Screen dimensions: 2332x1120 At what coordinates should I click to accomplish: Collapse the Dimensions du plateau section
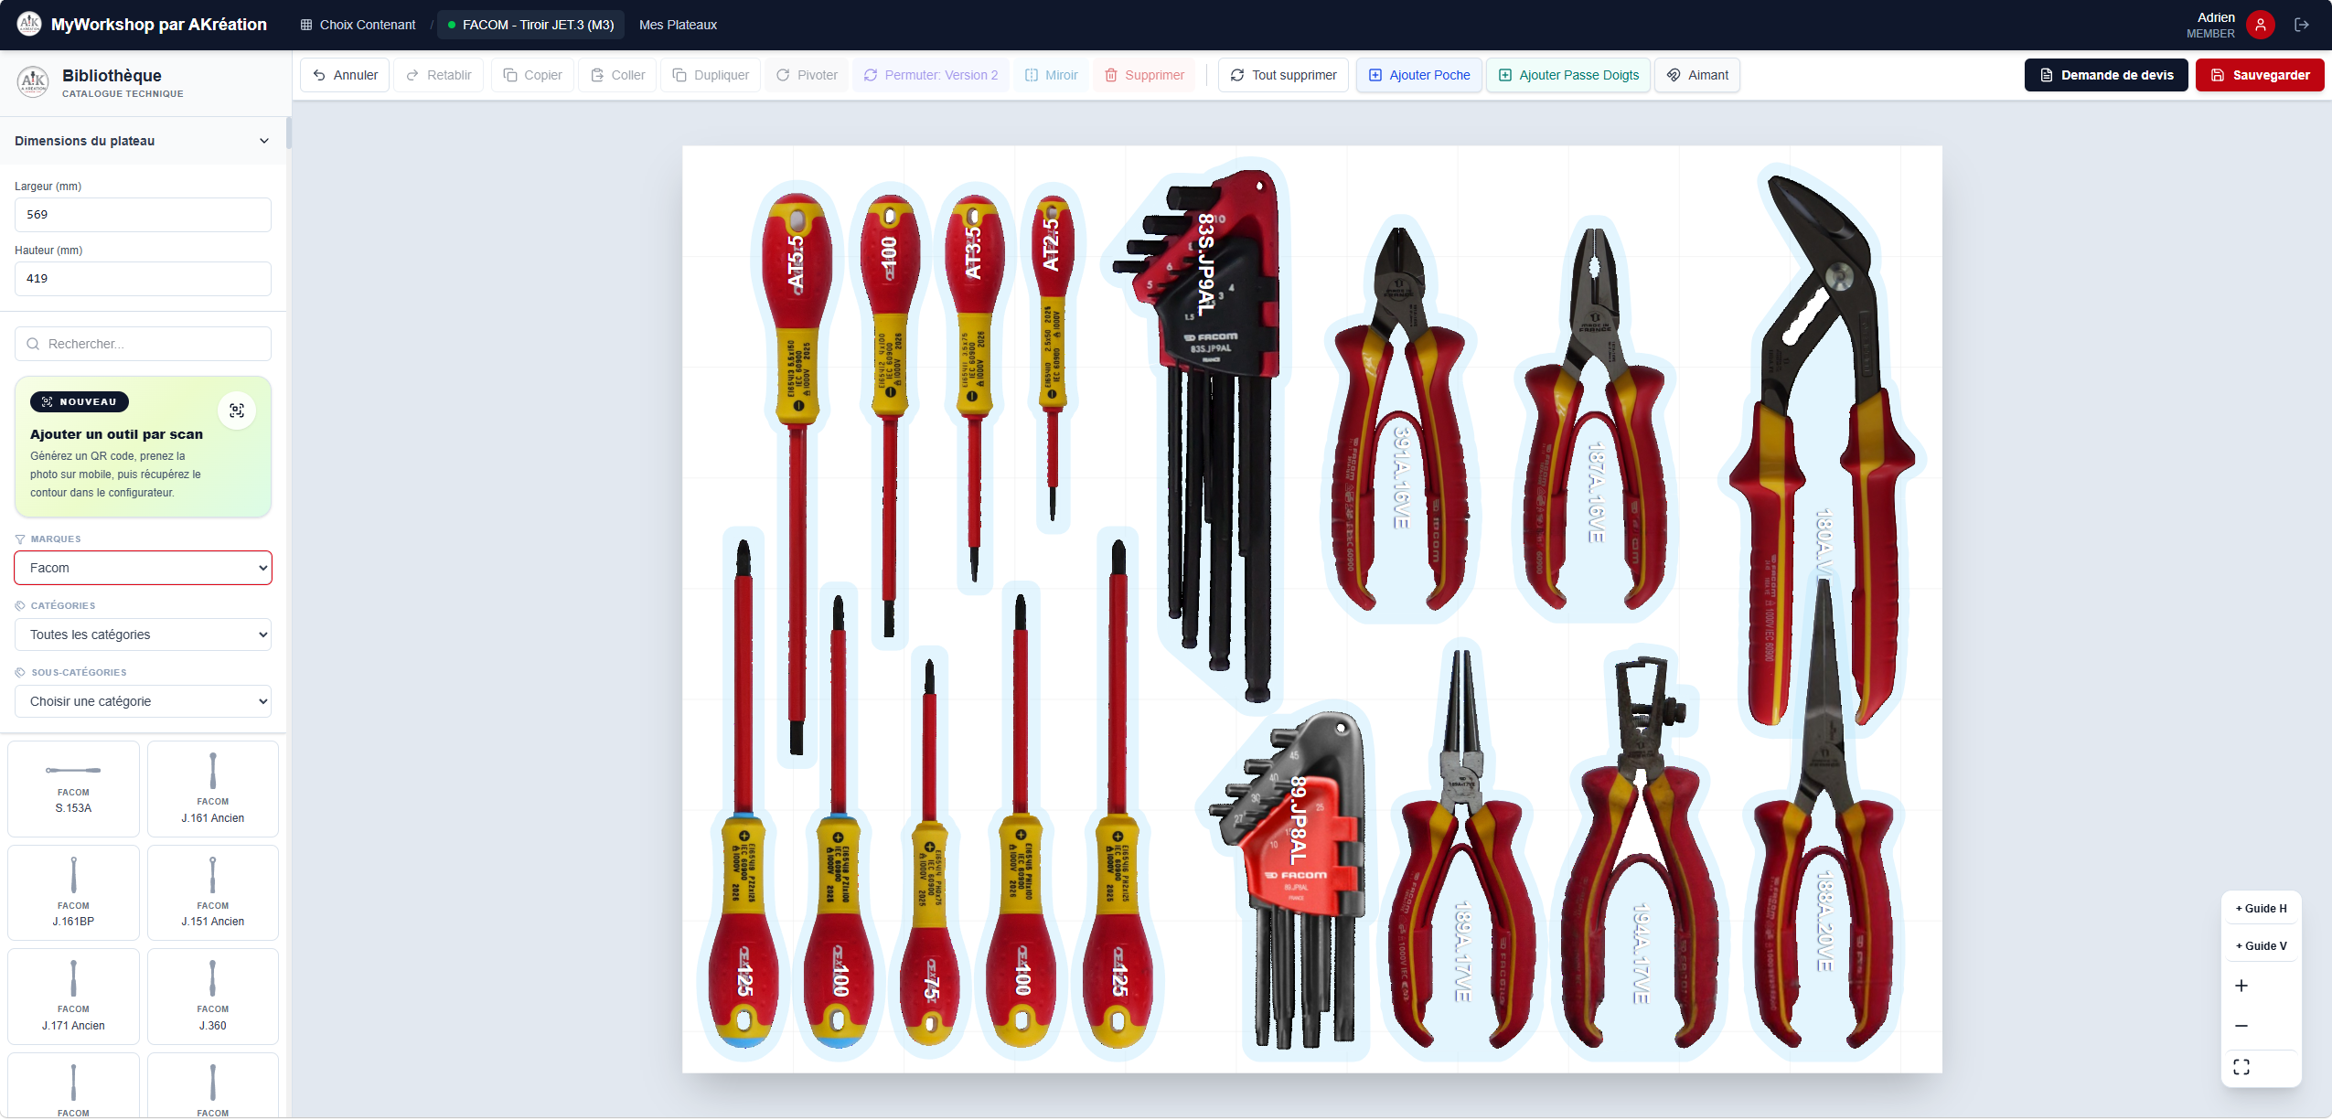tap(143, 141)
